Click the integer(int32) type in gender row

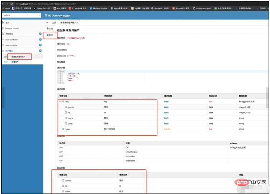click(245, 107)
